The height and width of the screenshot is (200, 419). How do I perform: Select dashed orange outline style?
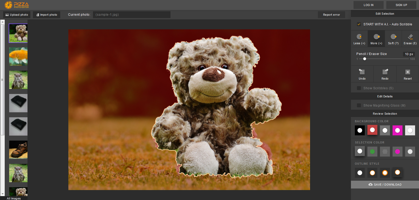pyautogui.click(x=398, y=172)
